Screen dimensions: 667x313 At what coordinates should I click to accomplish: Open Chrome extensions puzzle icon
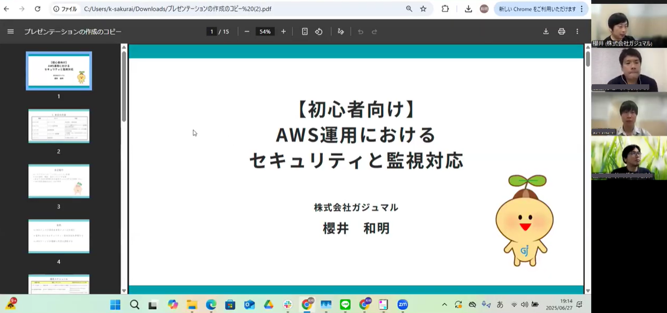(445, 9)
